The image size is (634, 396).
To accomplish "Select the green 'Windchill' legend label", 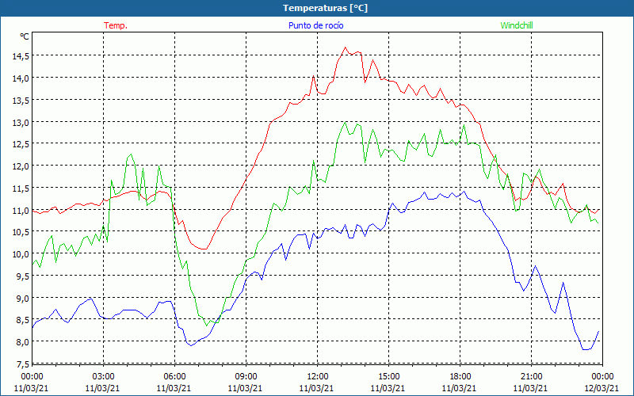I will click(x=517, y=25).
